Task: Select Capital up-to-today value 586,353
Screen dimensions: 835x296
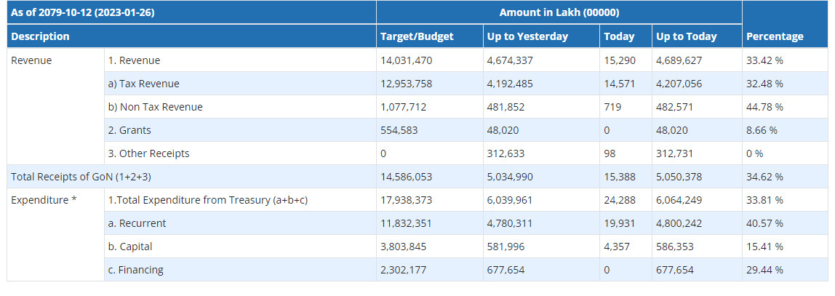Action: tap(675, 247)
